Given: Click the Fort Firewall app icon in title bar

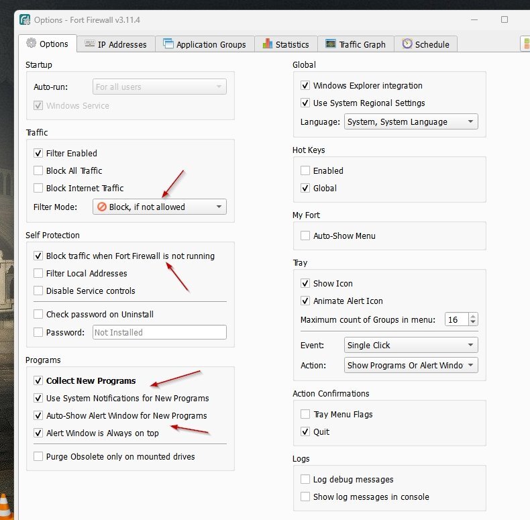Looking at the screenshot, I should (x=25, y=19).
